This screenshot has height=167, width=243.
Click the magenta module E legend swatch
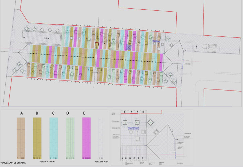86,138
